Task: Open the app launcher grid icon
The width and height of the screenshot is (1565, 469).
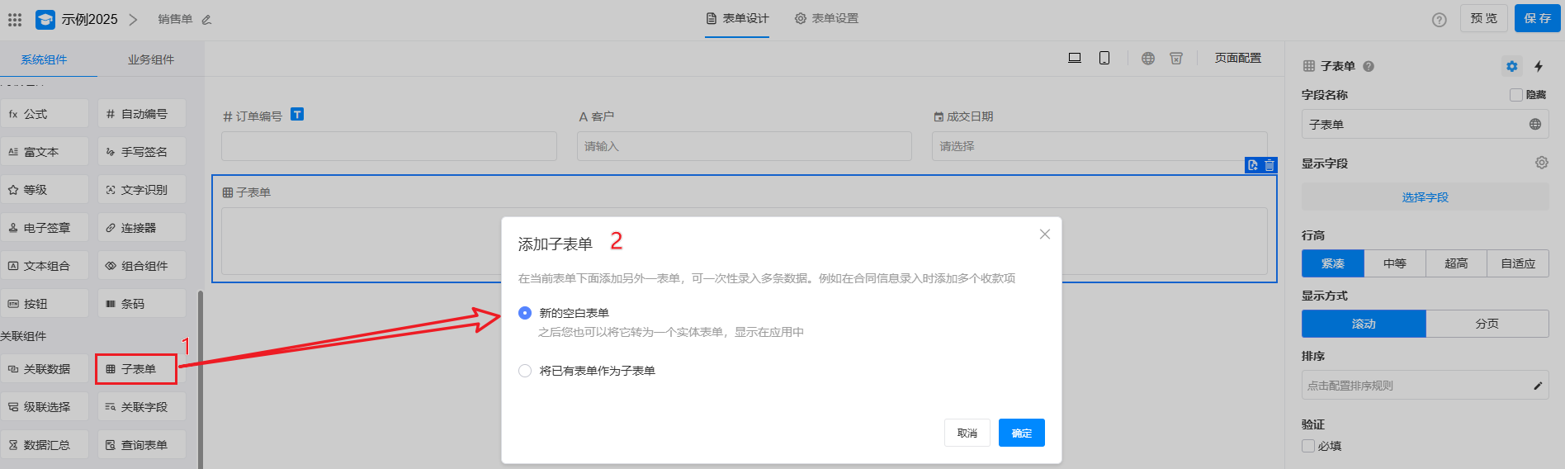Action: (x=15, y=19)
